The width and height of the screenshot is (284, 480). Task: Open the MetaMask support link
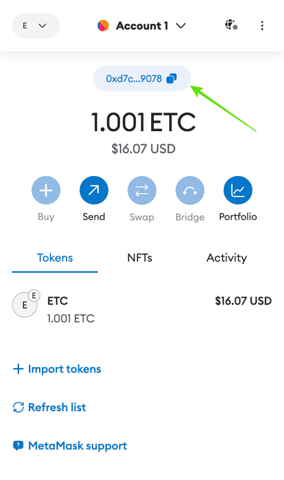click(x=70, y=445)
